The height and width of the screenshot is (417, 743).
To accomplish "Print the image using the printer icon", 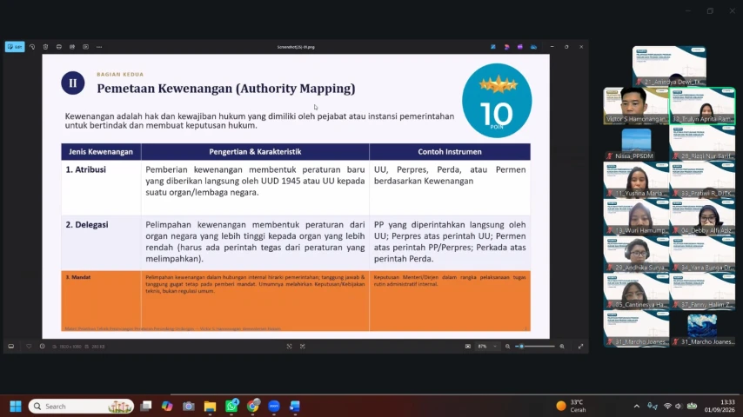I will (59, 47).
